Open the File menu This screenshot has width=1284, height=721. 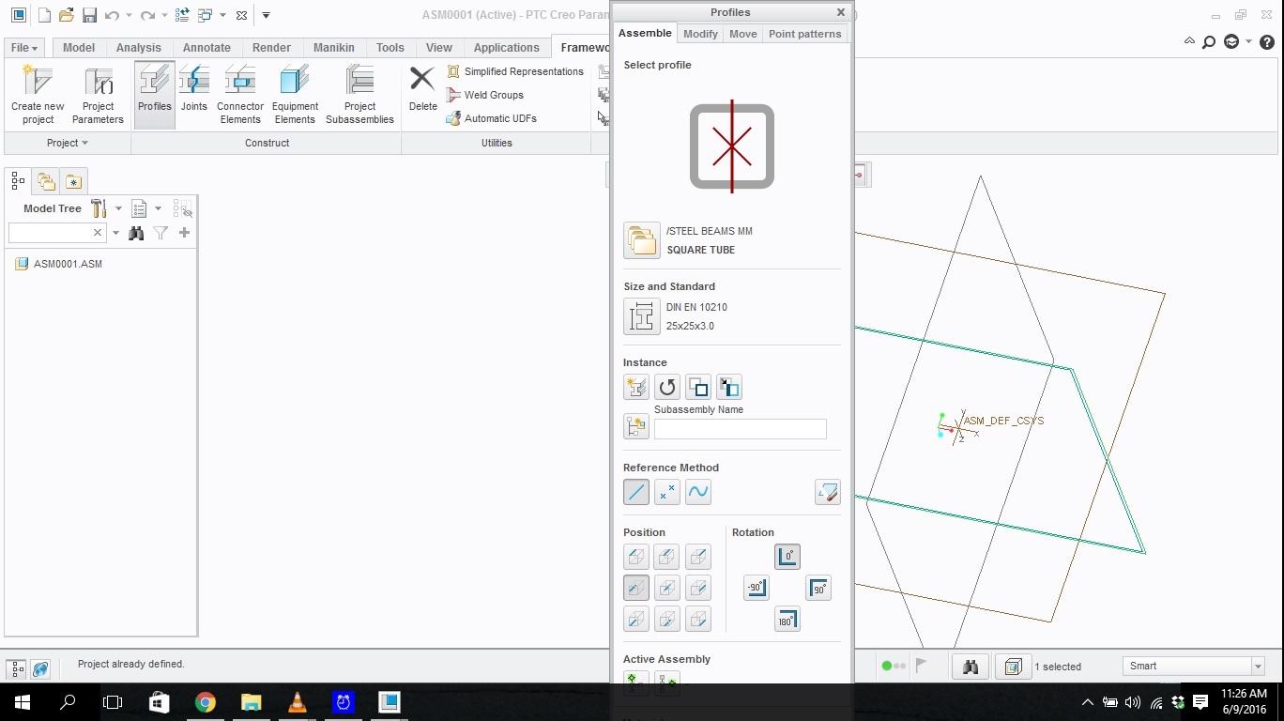(23, 48)
